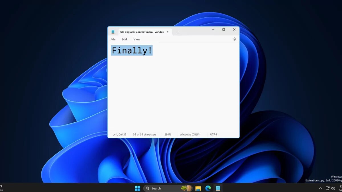The width and height of the screenshot is (342, 192).
Task: Click the taskbar Search box
Action: click(168, 188)
